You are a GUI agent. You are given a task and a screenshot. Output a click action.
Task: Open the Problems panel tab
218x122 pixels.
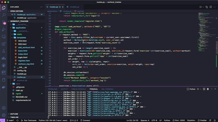[x=52, y=89]
